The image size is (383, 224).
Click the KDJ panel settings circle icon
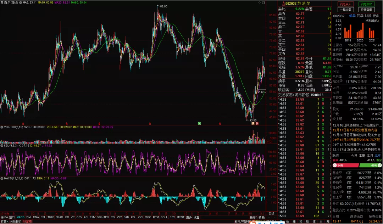(1, 145)
